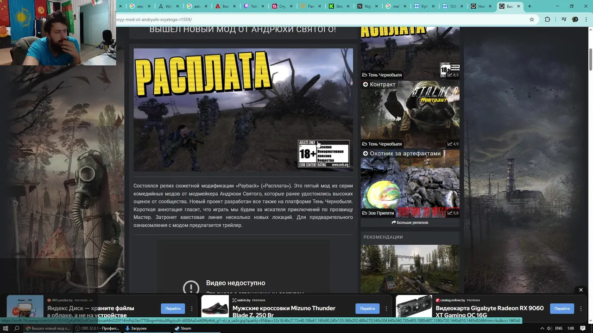Click the article headline Вышел новый мод
593x333 pixels.
(x=243, y=30)
